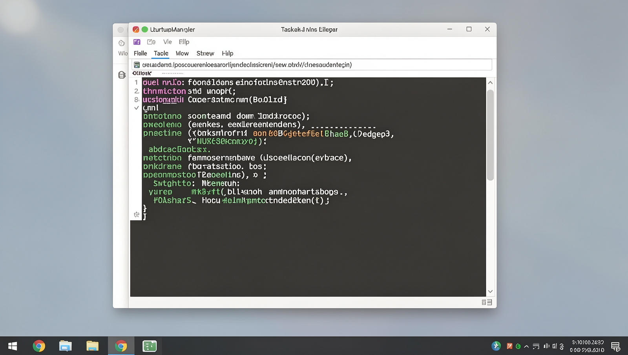This screenshot has height=355, width=628.
Task: Click the Ottlouk label above the editor
Action: [142, 73]
